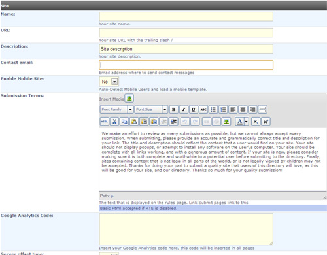
Task: Click the Contact email input field
Action: [186, 65]
